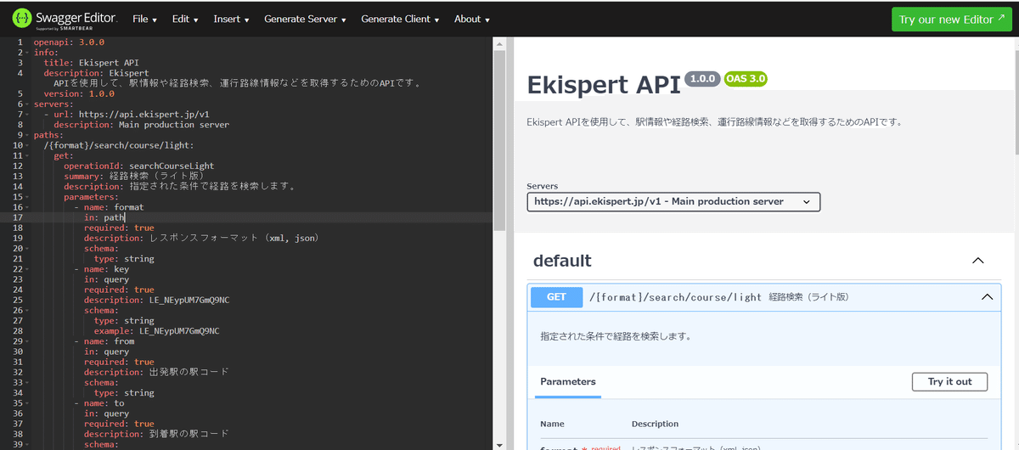Fold the servers block at line 6

click(x=28, y=104)
